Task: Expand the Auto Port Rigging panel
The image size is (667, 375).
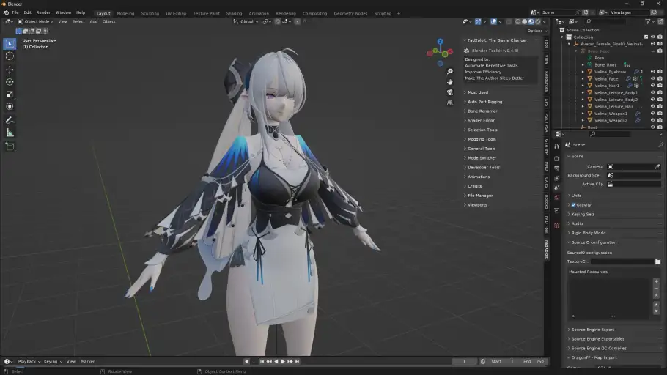Action: click(x=485, y=102)
